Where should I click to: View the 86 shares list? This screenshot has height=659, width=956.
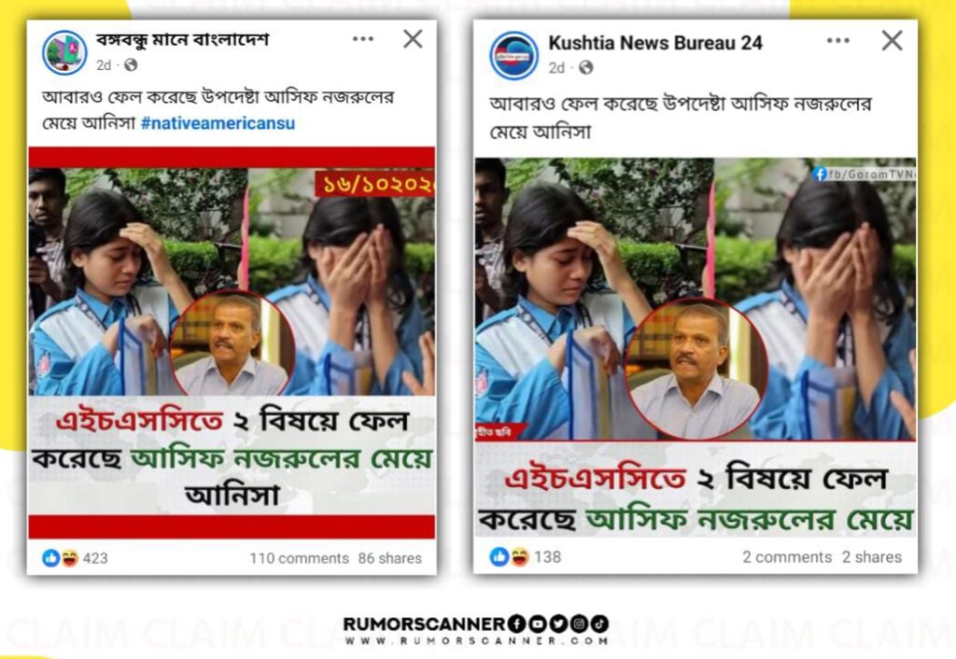389,558
